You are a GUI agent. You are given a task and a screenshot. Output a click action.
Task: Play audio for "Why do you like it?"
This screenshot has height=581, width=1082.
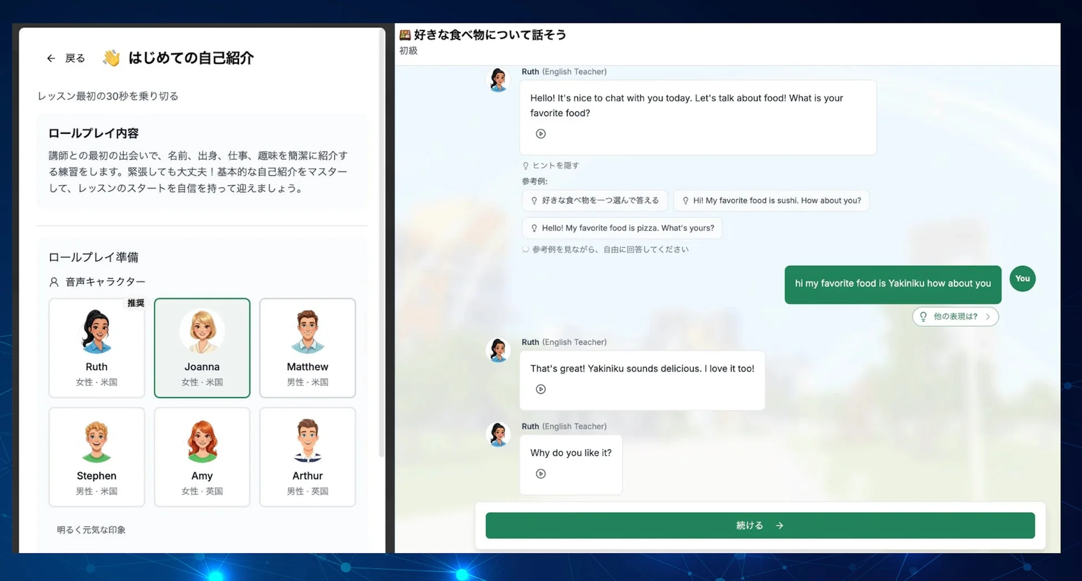[x=540, y=473]
